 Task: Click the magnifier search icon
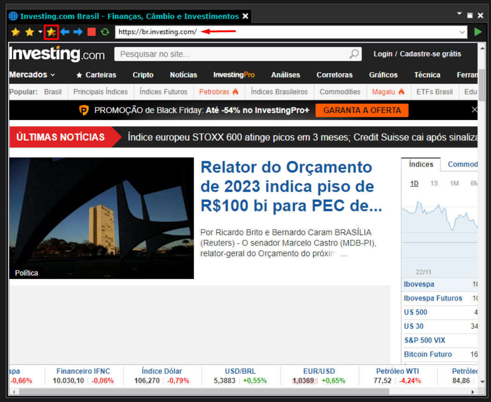[x=354, y=54]
